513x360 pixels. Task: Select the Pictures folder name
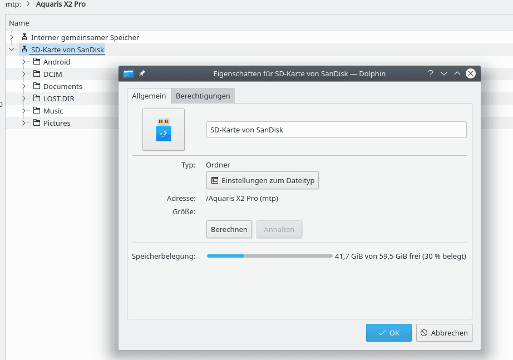point(57,124)
